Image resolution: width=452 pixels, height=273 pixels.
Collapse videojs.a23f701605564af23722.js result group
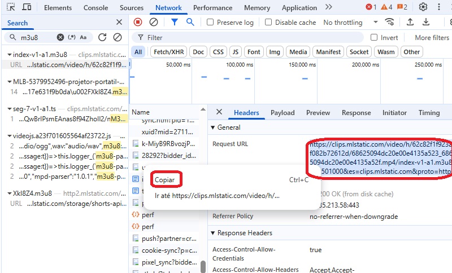10,136
